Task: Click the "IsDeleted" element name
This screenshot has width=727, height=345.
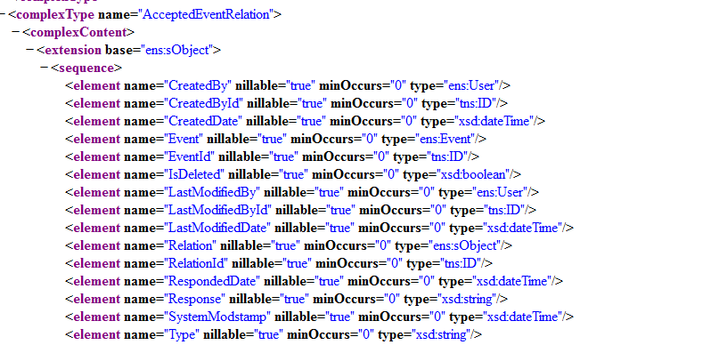Action: [x=195, y=174]
